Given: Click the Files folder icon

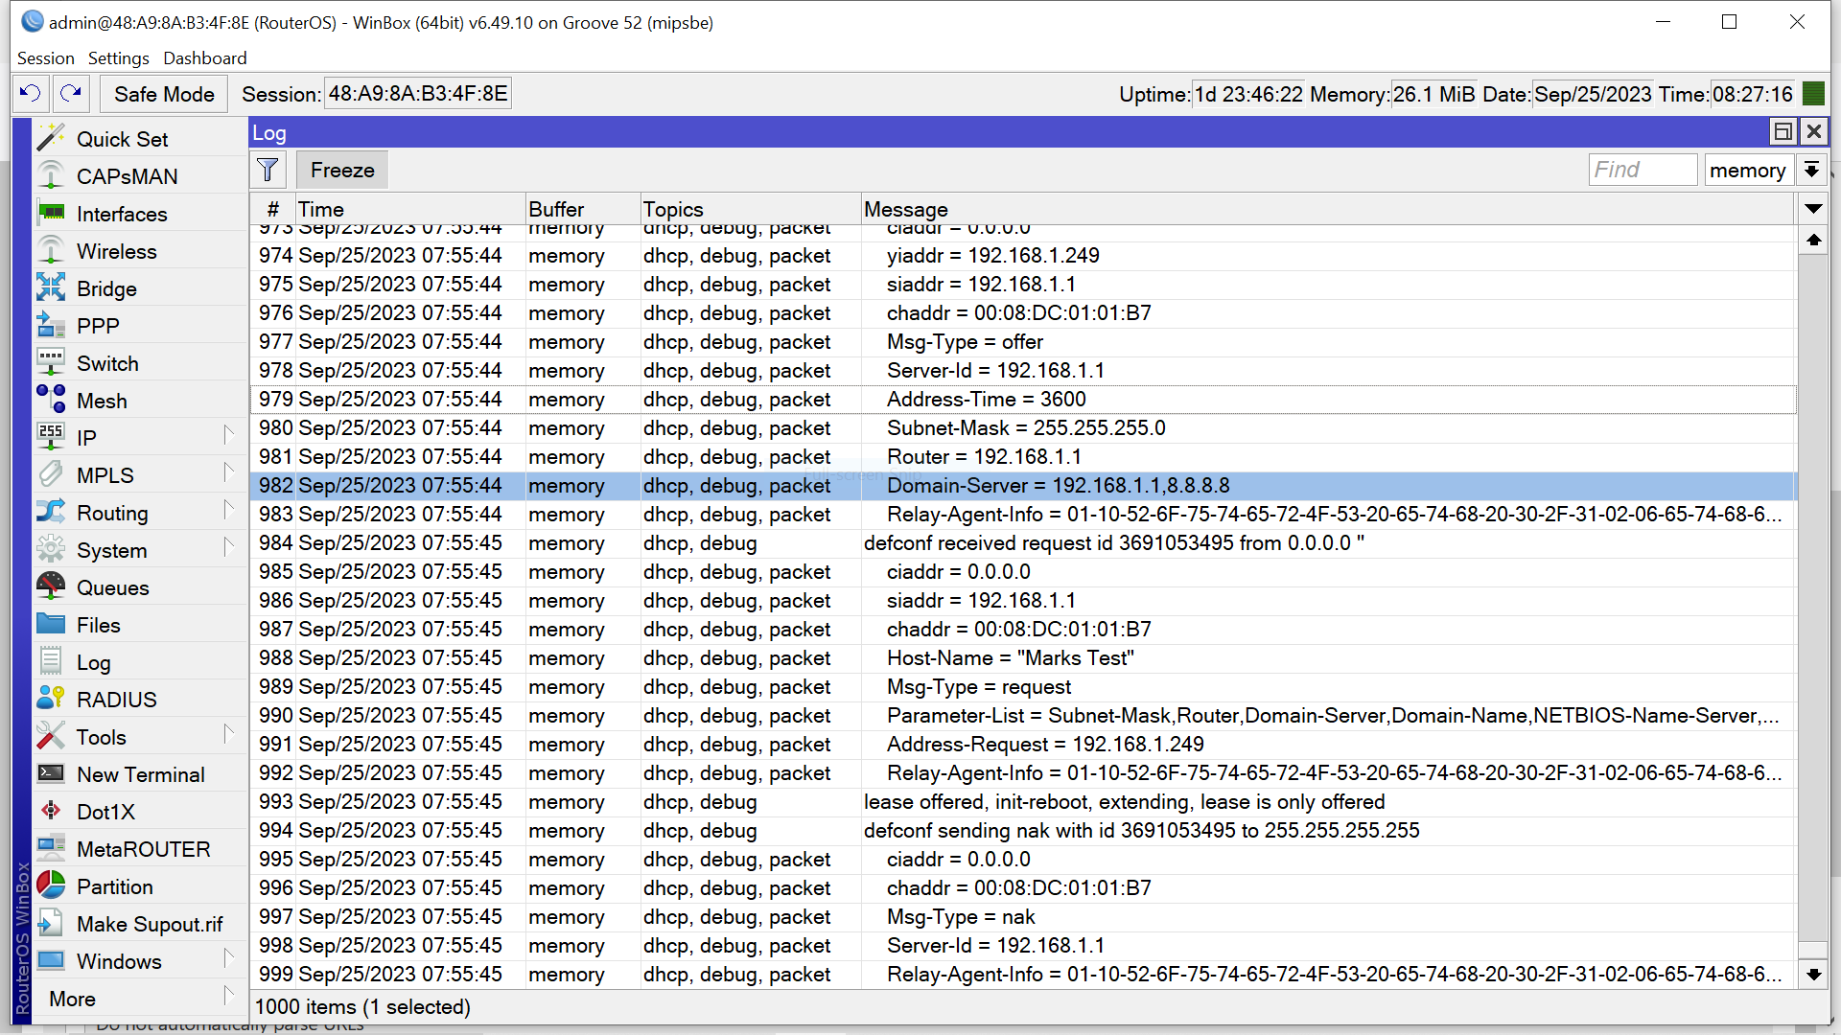Looking at the screenshot, I should click(x=51, y=625).
